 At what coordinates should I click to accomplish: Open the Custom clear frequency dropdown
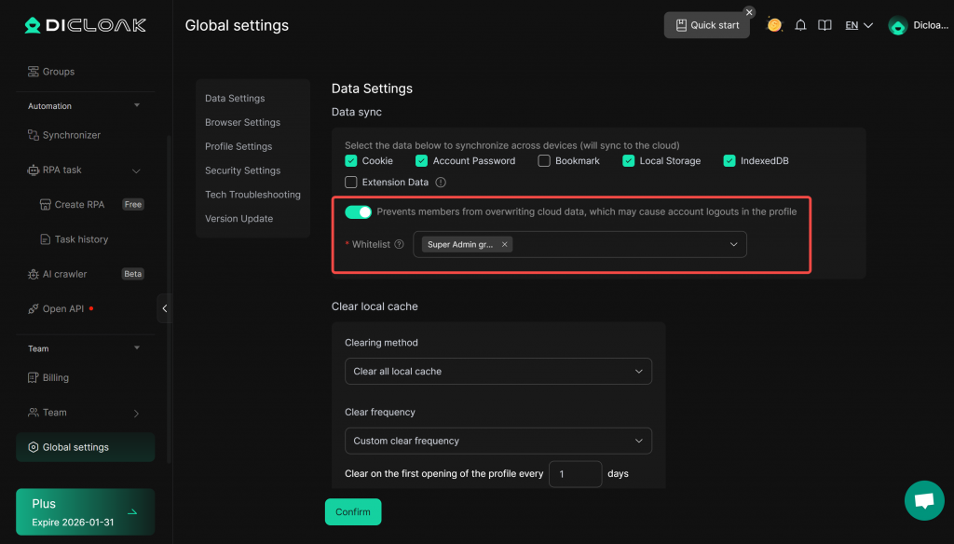(x=497, y=441)
